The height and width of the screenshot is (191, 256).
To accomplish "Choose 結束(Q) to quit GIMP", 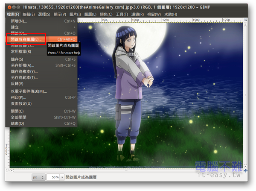I will tap(17, 123).
